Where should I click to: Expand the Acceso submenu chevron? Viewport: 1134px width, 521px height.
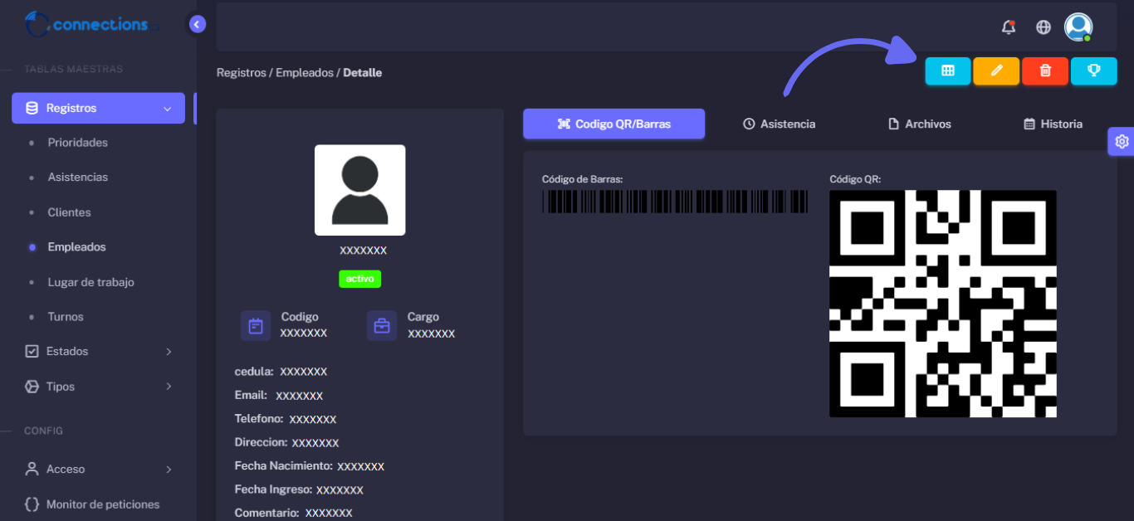coord(169,470)
